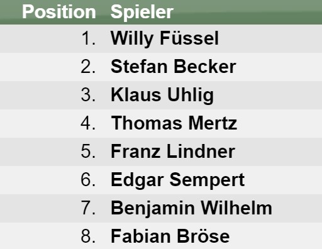Screen dimensions: 322x249
Task: Open Fabian Bröse player link
Action: 170,236
